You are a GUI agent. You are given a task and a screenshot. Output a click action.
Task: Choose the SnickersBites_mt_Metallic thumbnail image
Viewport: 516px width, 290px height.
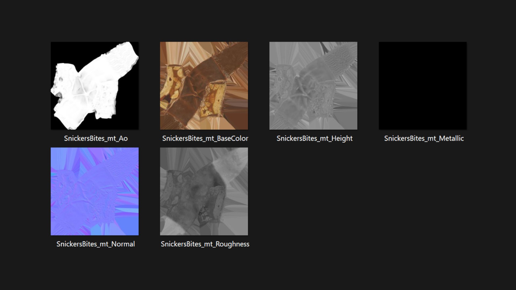coord(423,86)
